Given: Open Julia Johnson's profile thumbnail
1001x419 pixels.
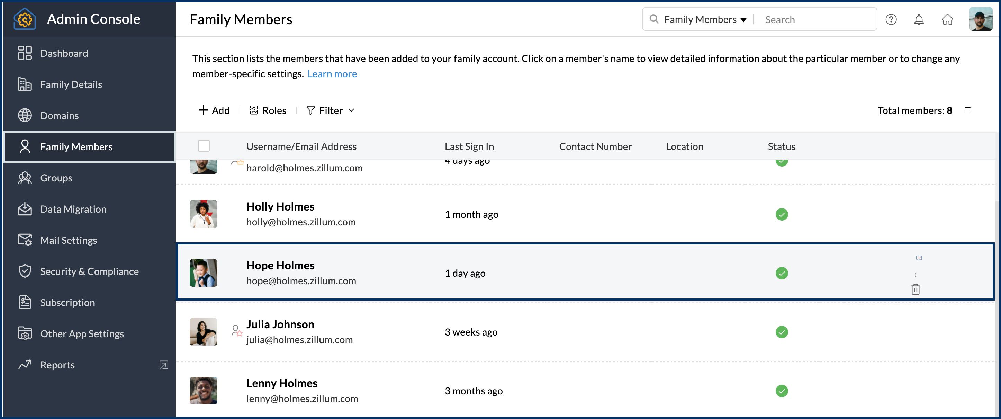Looking at the screenshot, I should click(203, 331).
